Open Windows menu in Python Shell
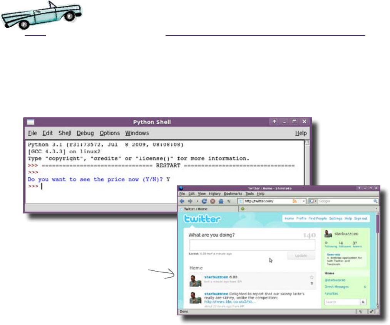The width and height of the screenshot is (390, 325). tap(137, 133)
